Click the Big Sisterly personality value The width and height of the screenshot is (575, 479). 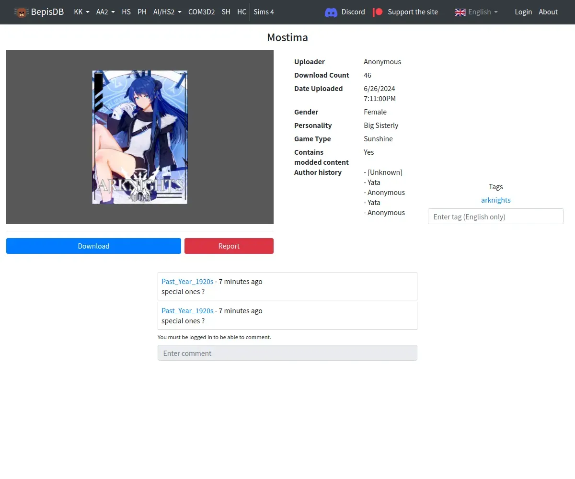tap(381, 125)
